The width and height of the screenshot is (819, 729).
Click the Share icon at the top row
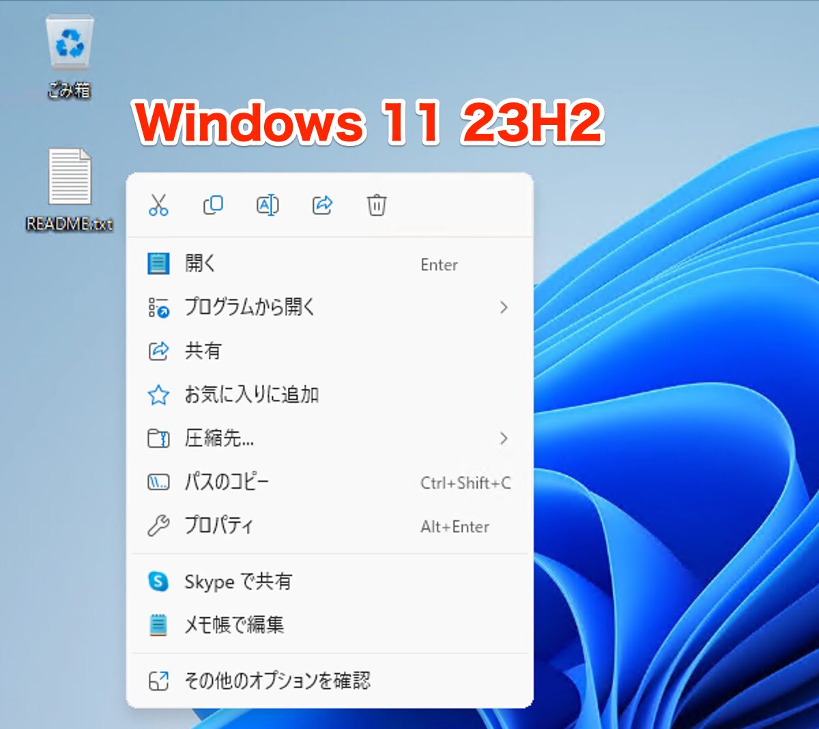[321, 205]
